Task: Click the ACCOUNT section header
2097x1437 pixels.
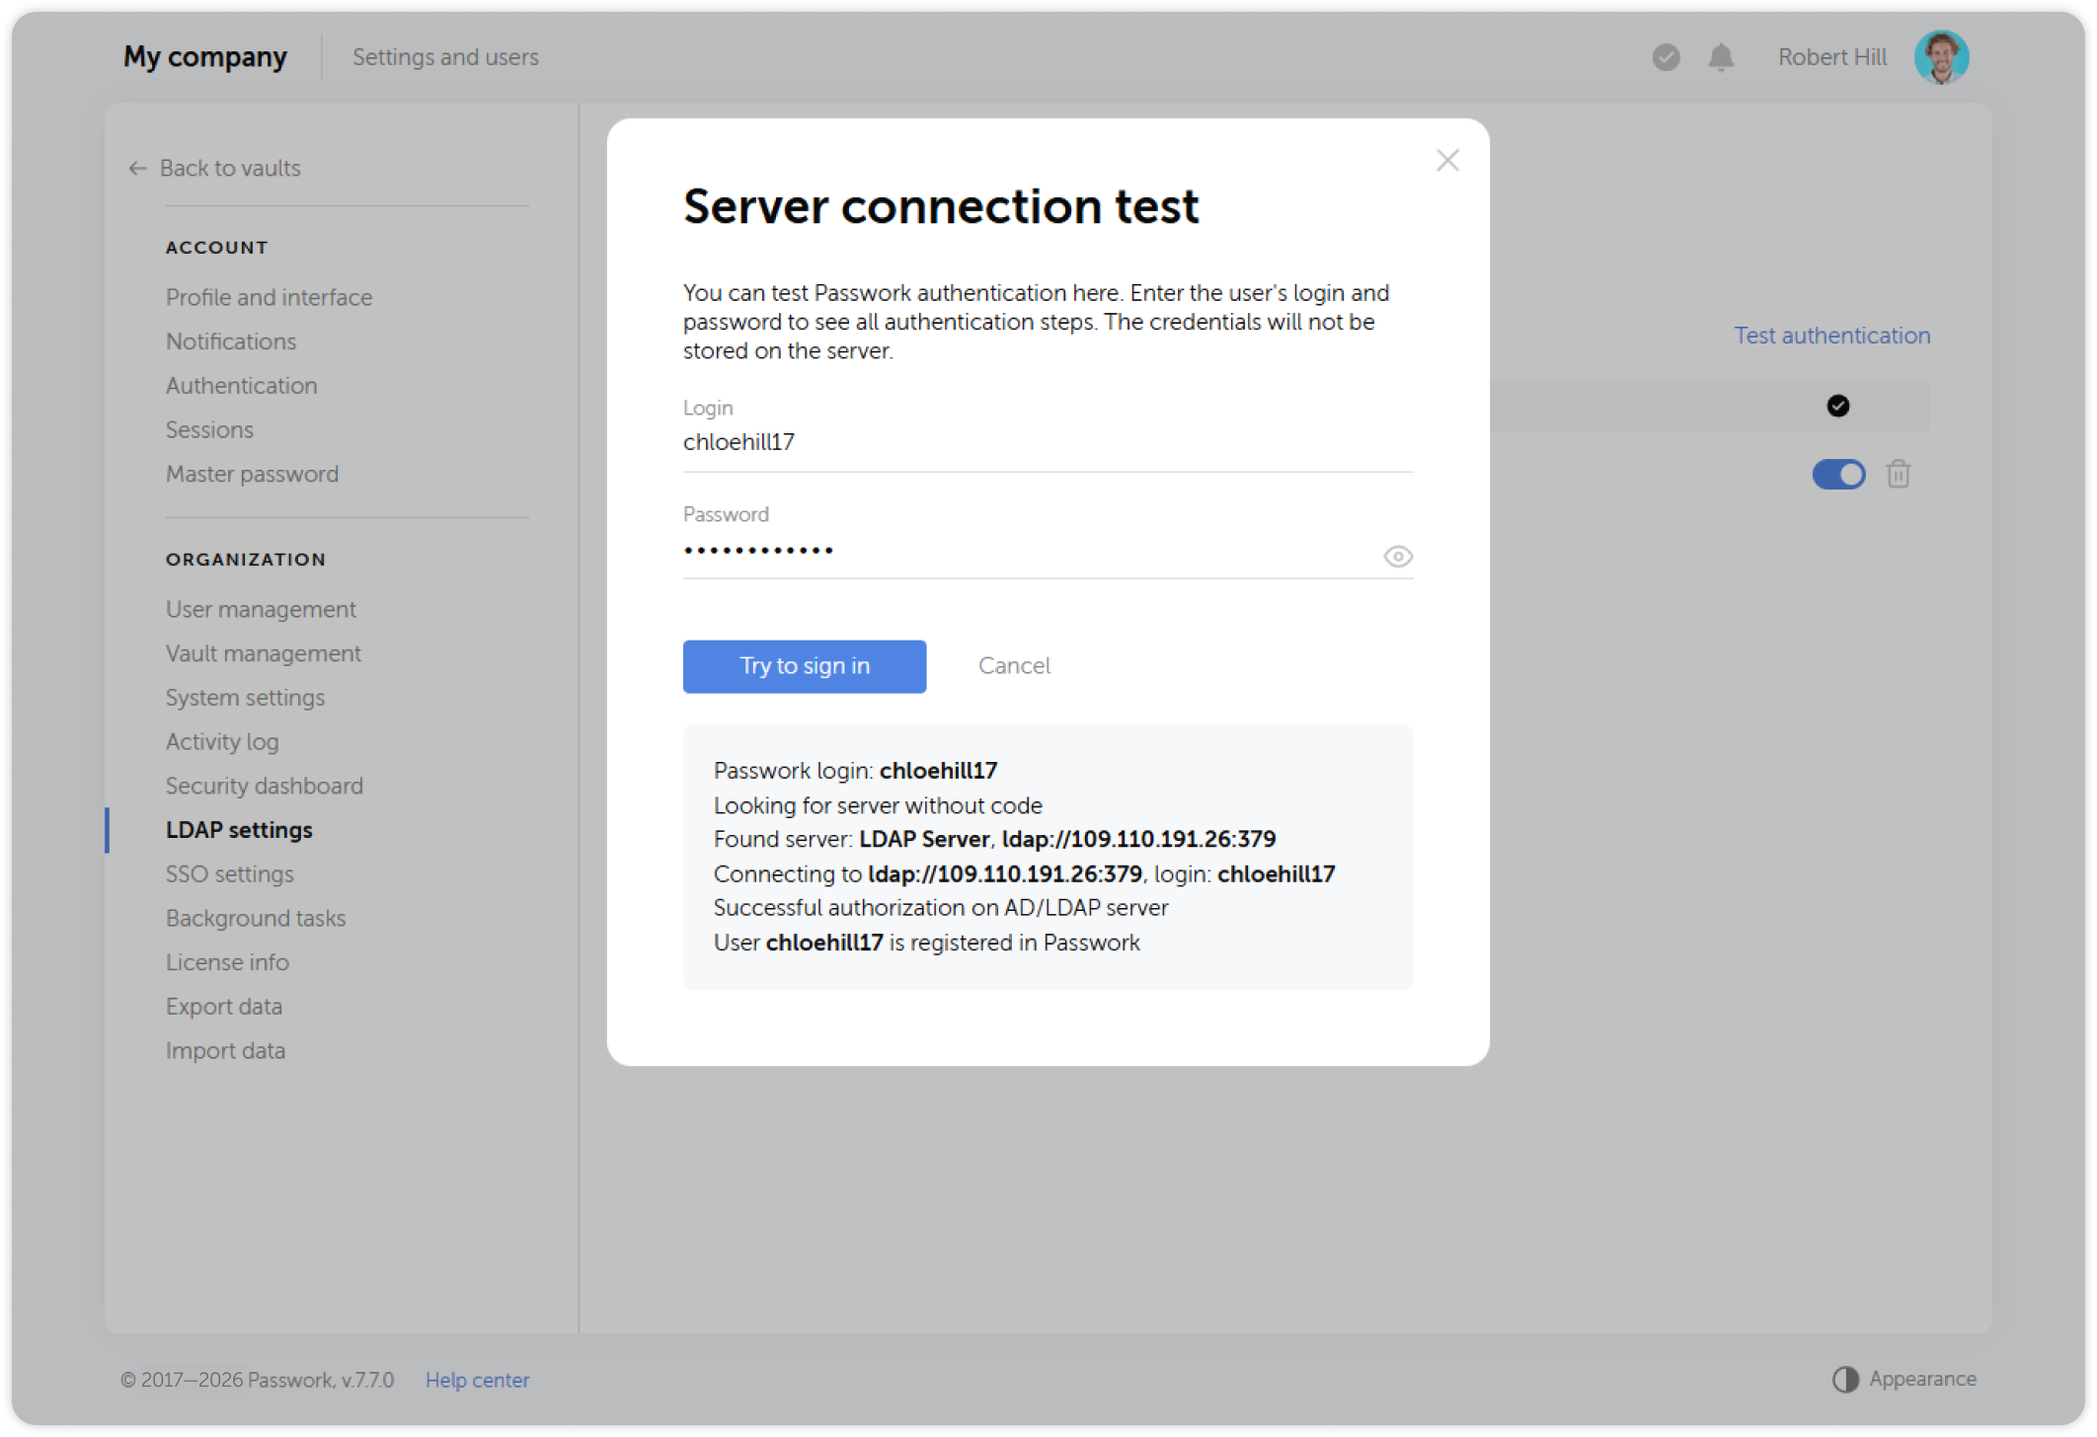Action: [x=216, y=248]
